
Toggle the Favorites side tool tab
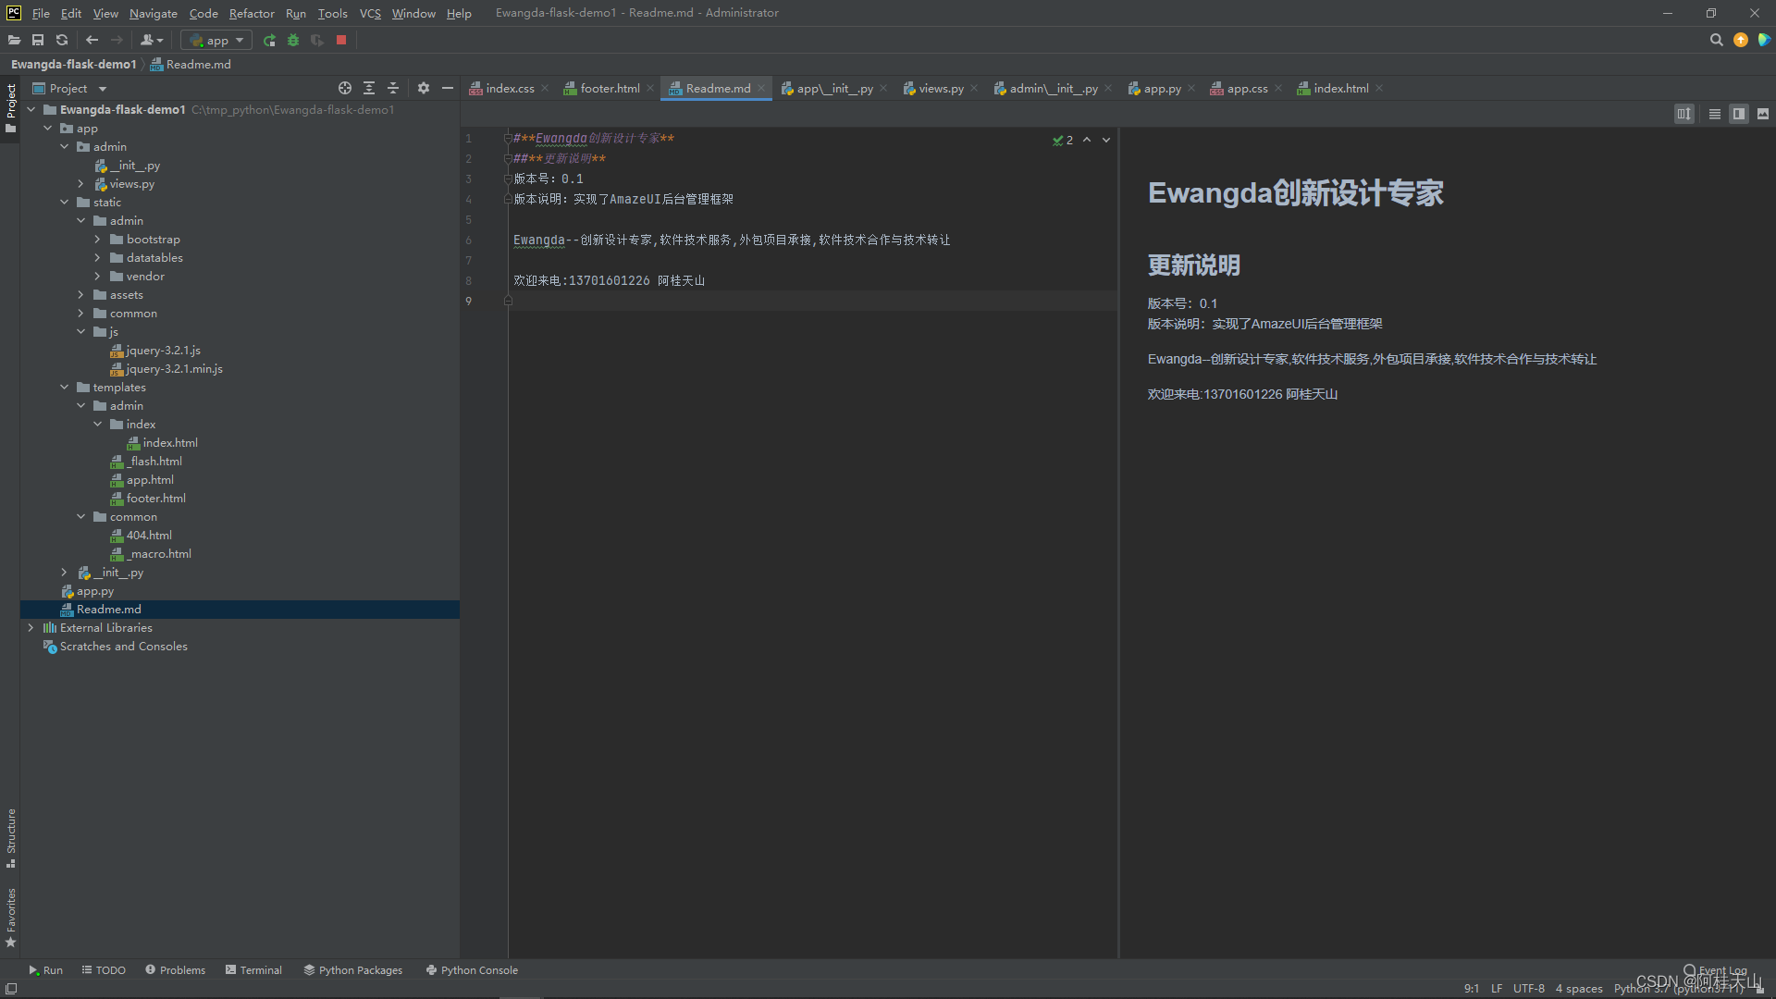click(x=10, y=918)
